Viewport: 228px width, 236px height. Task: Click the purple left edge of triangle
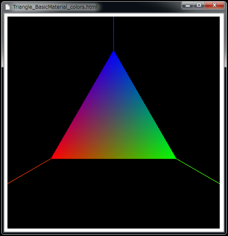pos(82,105)
